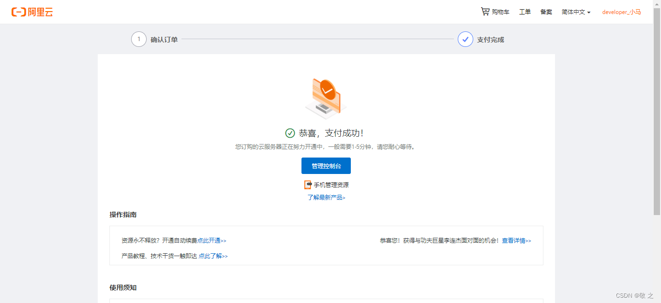Click the step 1 circle for 确认订单
Screen dimensions: 661x303
(x=139, y=39)
